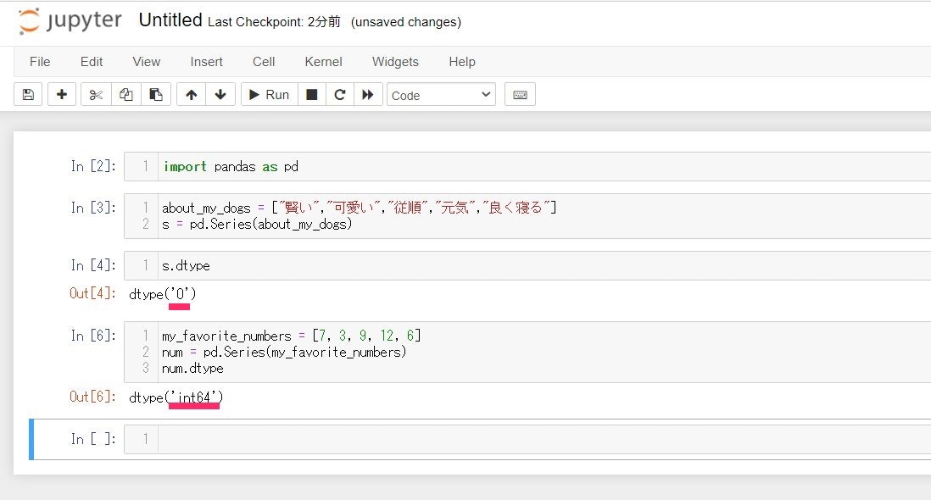This screenshot has height=500, width=931.
Task: Interrupt the kernel with stop icon
Action: click(311, 94)
